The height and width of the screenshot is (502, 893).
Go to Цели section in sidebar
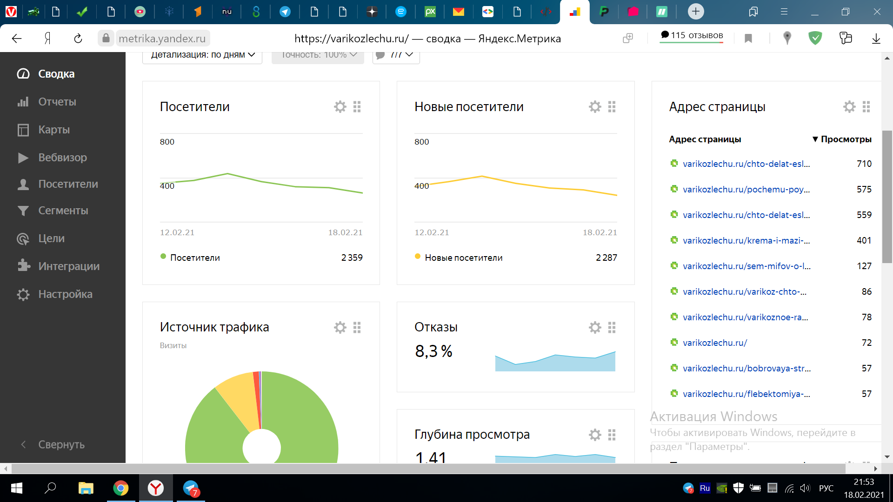click(51, 238)
